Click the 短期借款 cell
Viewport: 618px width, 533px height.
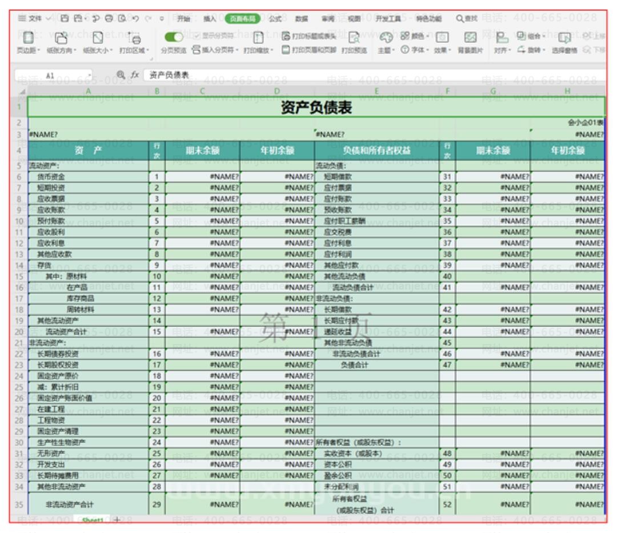(377, 177)
